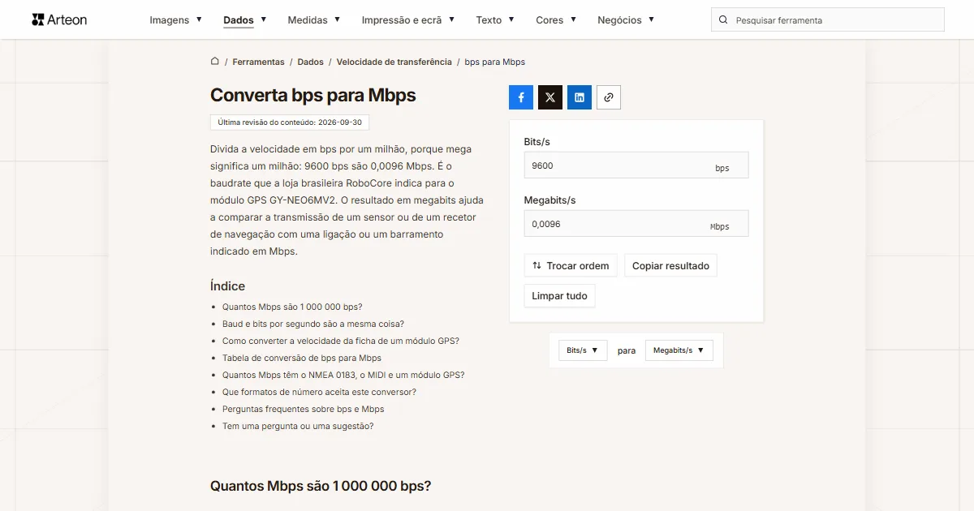Share page on Facebook
Viewport: 974px width, 511px height.
click(x=521, y=97)
